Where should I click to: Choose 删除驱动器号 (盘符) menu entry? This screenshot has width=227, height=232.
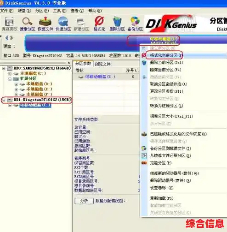[x=170, y=180]
